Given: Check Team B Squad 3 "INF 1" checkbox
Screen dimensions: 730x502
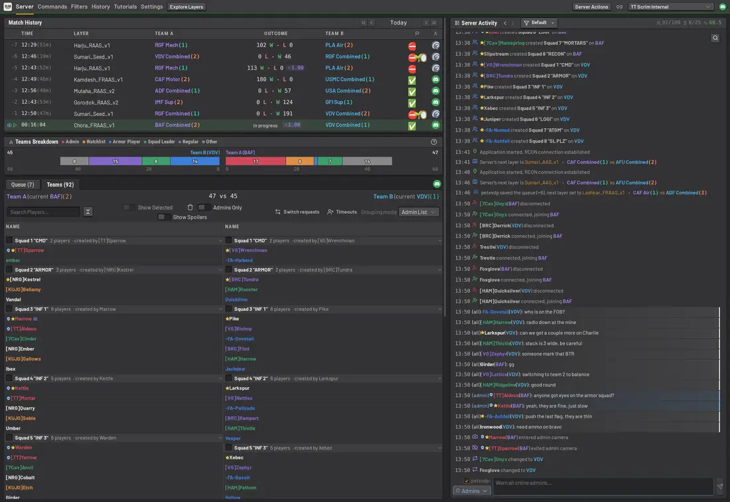Looking at the screenshot, I should point(228,309).
